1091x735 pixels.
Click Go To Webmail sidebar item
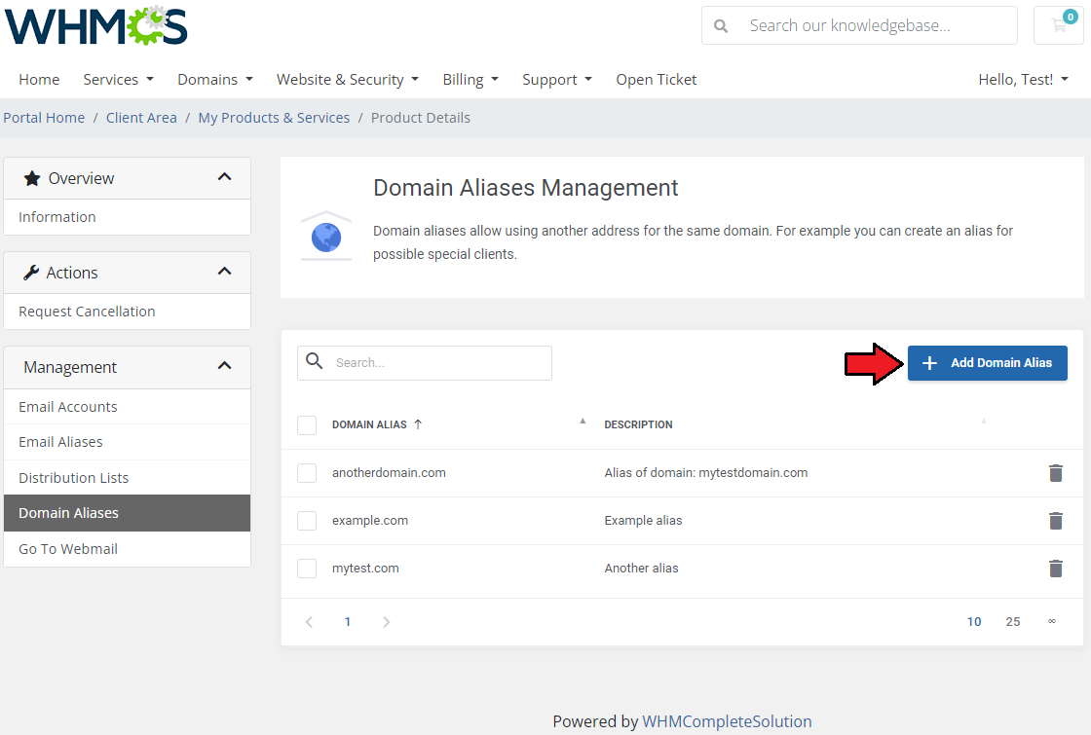pos(128,549)
